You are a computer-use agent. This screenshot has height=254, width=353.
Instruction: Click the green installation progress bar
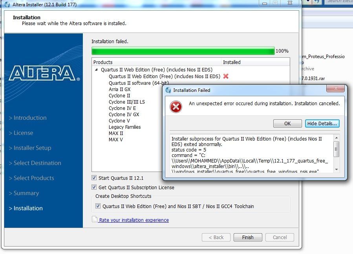pos(183,51)
